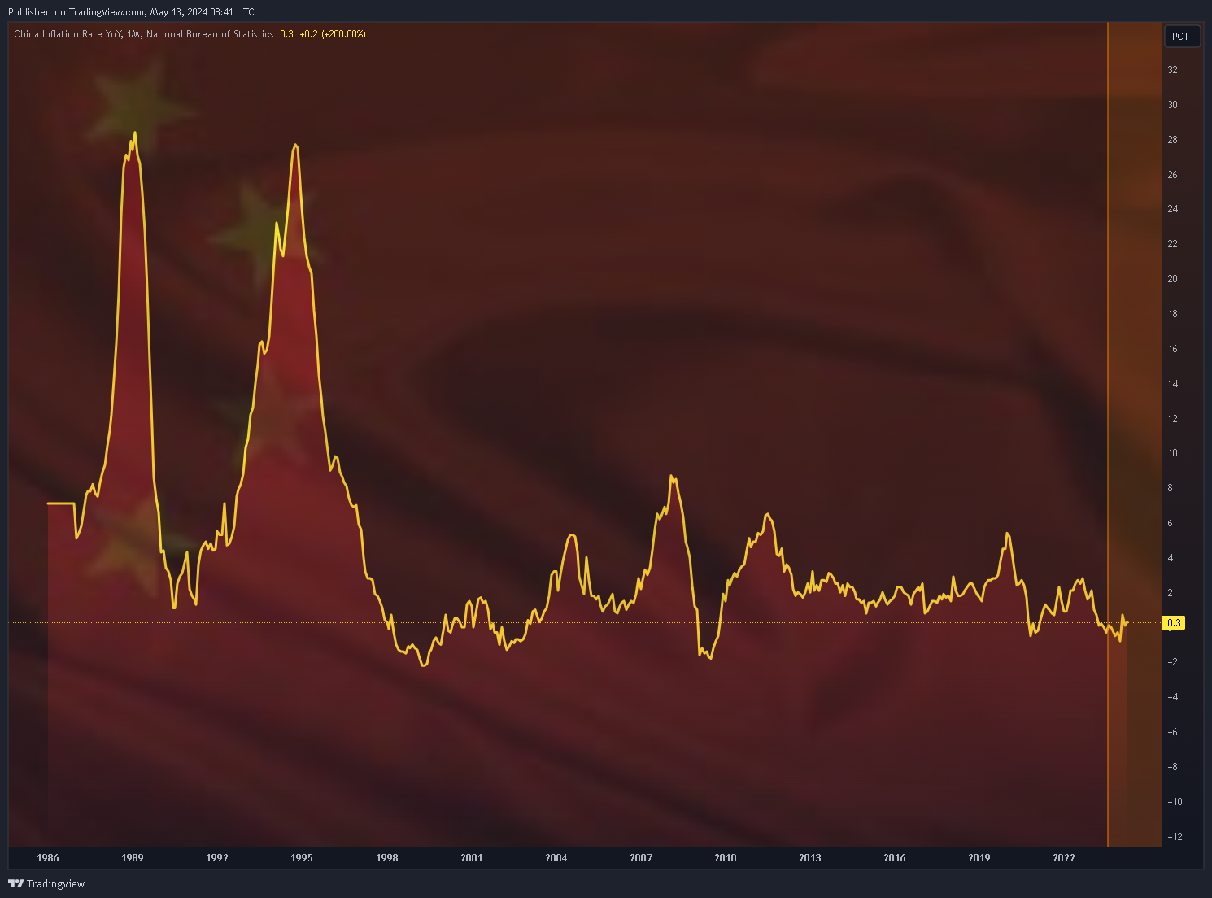Click the 28 tick on the percent axis
1212x898 pixels.
pos(1172,140)
